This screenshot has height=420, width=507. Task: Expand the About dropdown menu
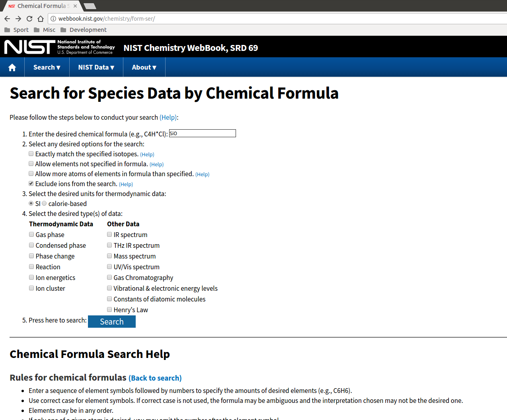point(144,67)
